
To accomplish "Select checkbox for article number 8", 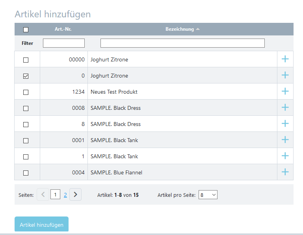I will [x=26, y=124].
